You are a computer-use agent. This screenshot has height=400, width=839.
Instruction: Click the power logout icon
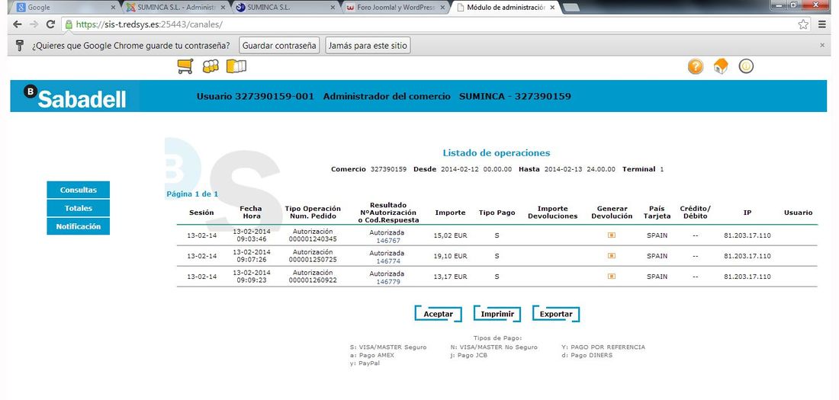click(746, 66)
